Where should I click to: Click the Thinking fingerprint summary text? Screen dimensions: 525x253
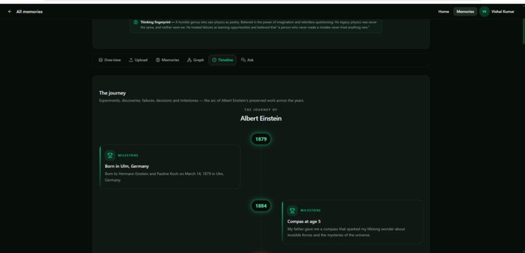click(259, 25)
